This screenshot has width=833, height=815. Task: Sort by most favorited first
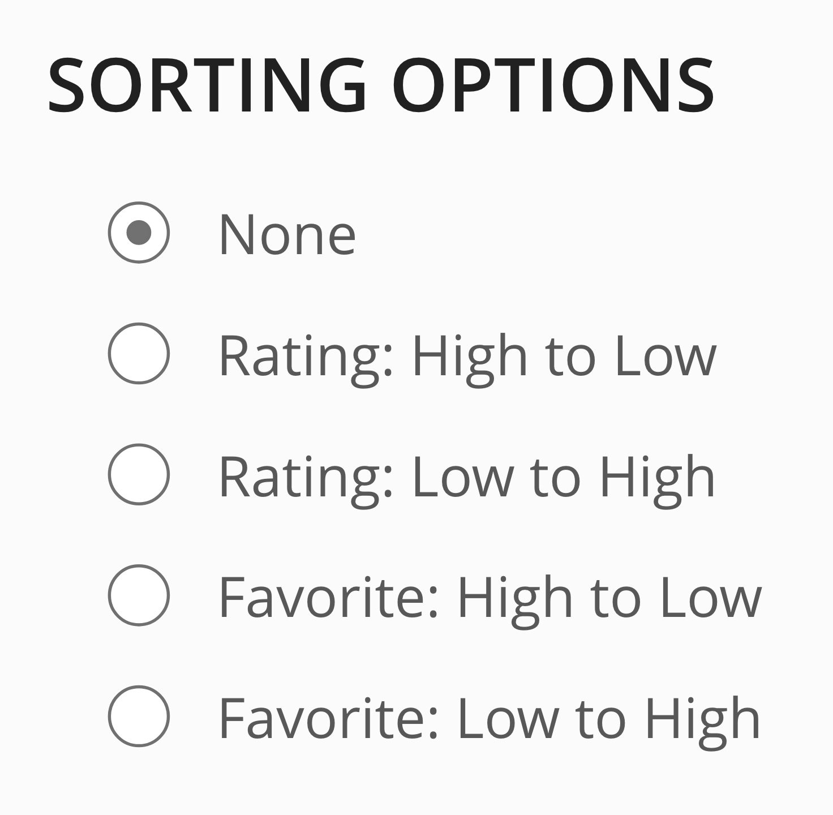point(139,595)
